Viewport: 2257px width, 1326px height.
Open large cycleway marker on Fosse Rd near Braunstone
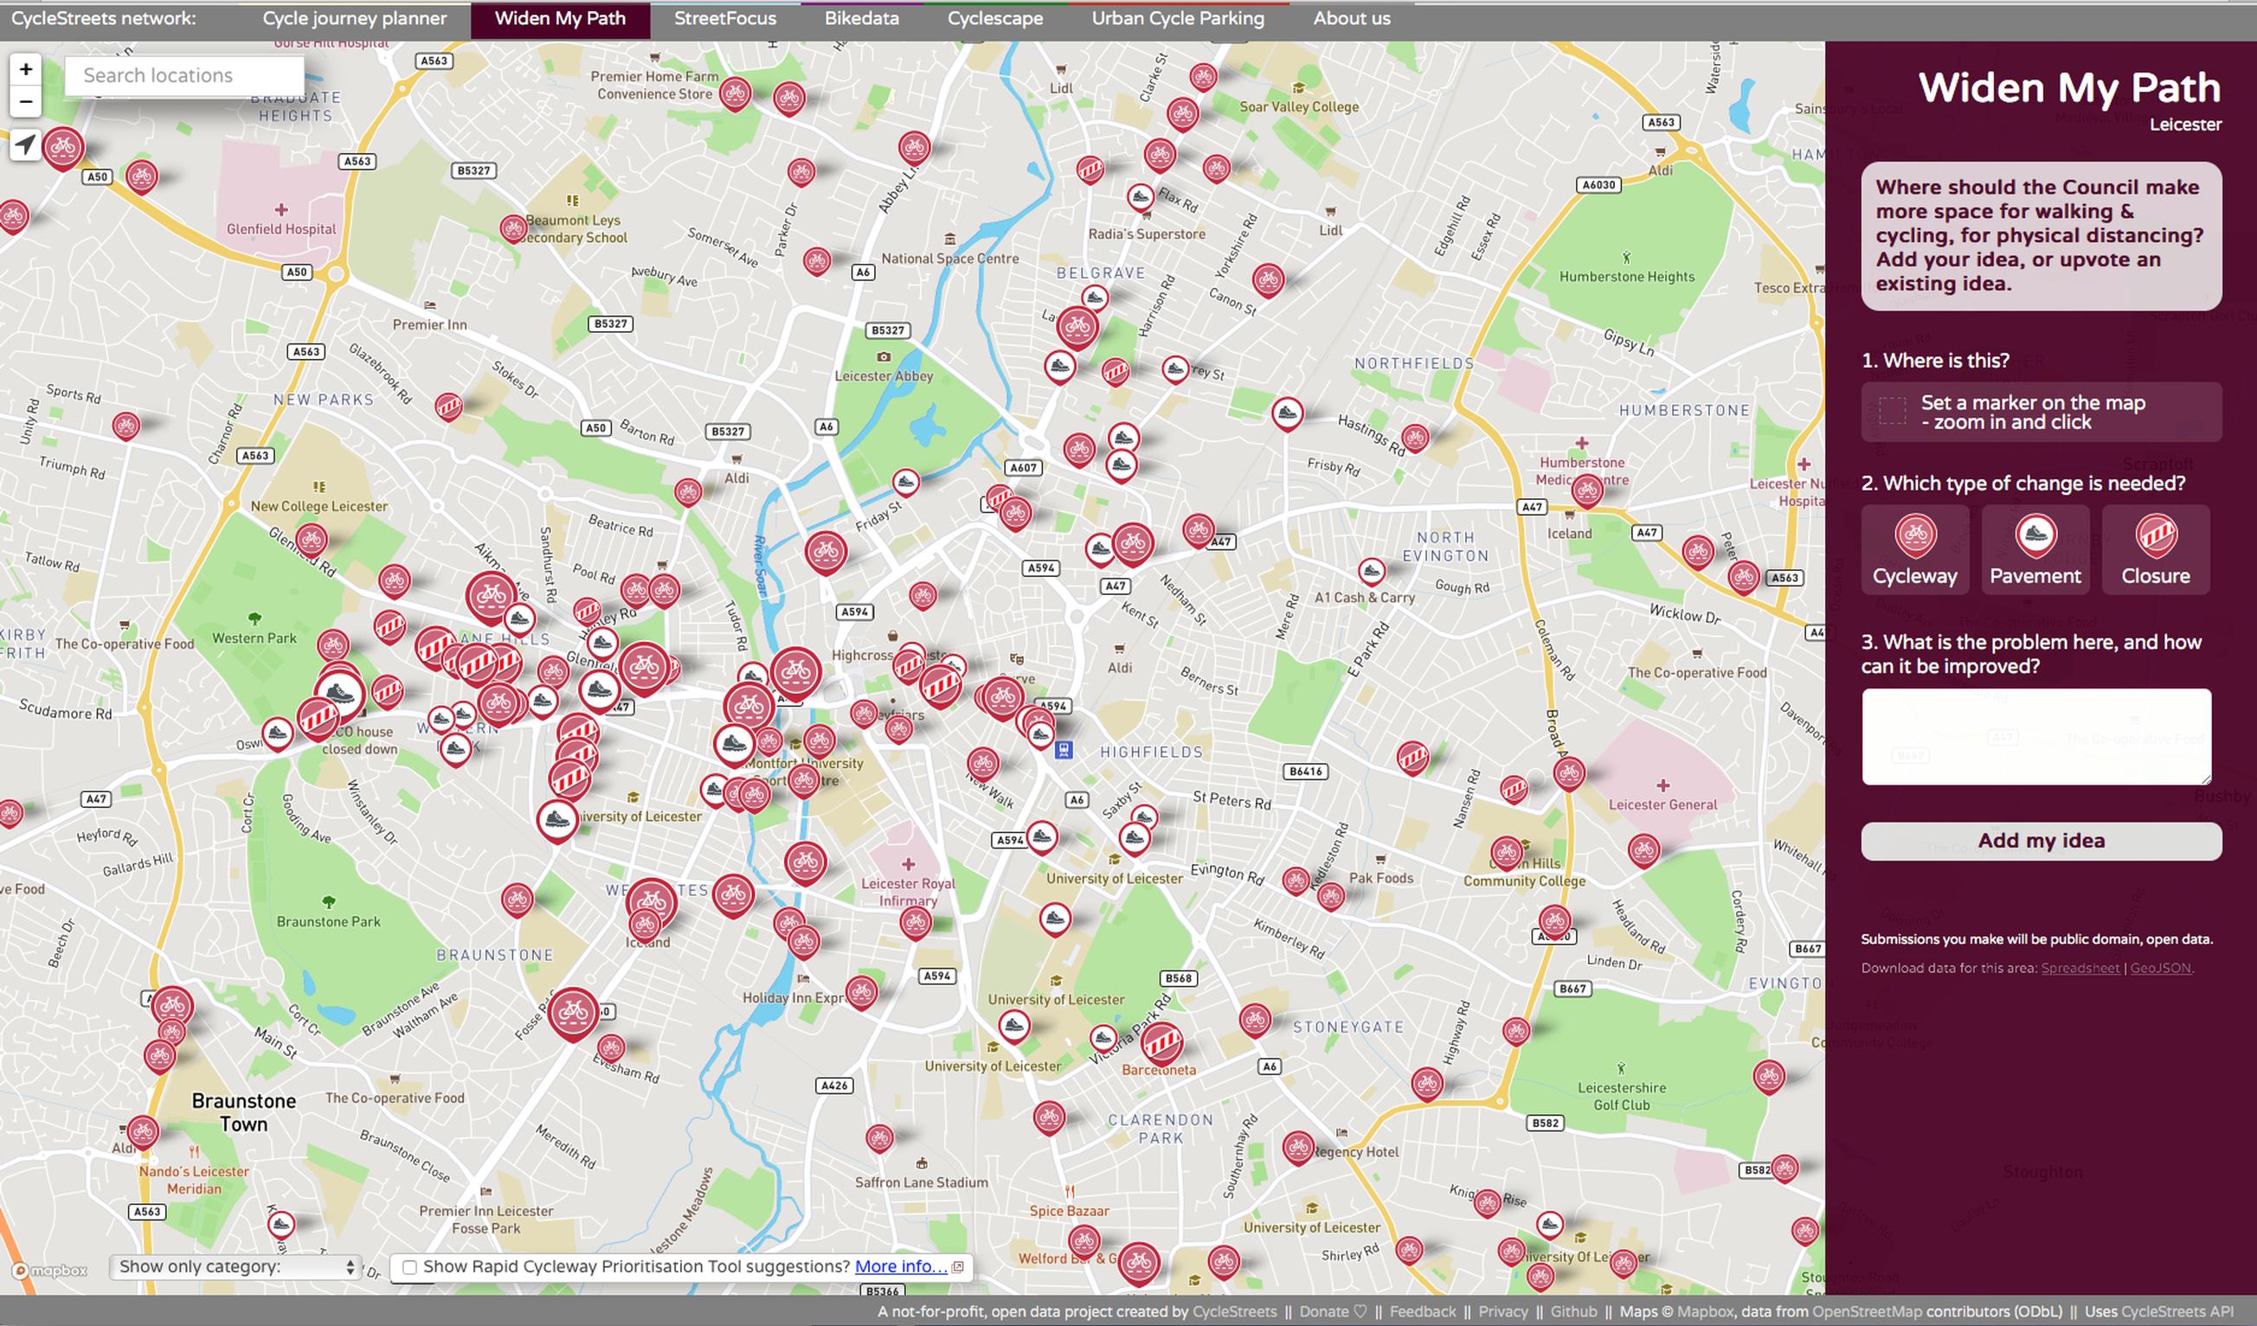[573, 1014]
